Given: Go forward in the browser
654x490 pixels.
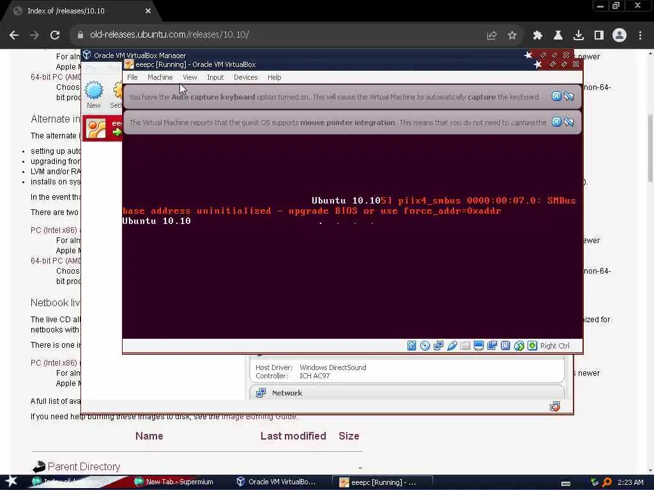Looking at the screenshot, I should click(34, 35).
